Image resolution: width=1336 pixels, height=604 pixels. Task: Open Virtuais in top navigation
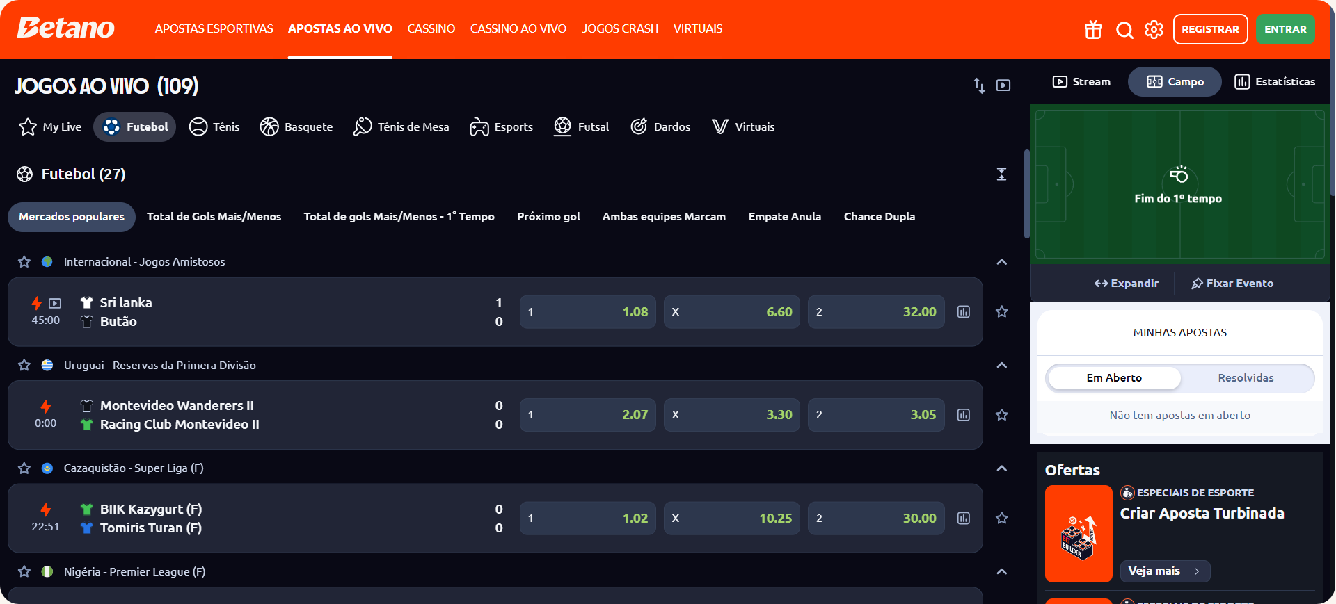tap(697, 28)
